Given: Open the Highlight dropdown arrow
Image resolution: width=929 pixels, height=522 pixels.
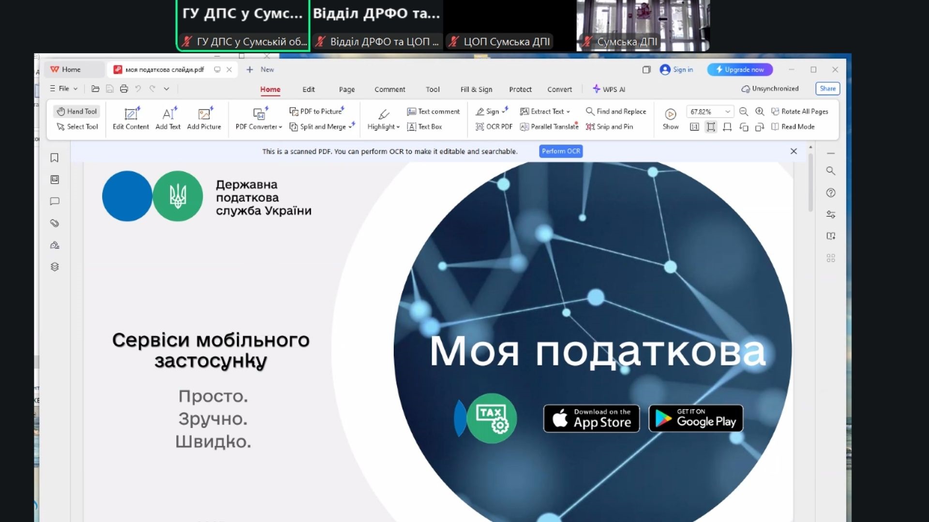Looking at the screenshot, I should (x=398, y=127).
